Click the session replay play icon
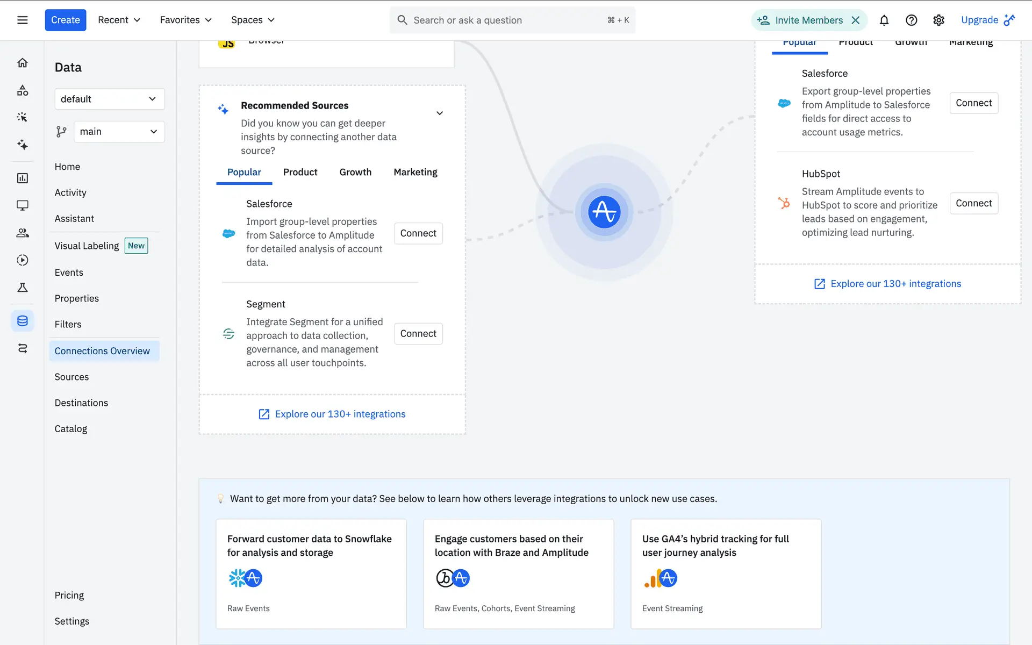This screenshot has width=1032, height=645. tap(22, 260)
